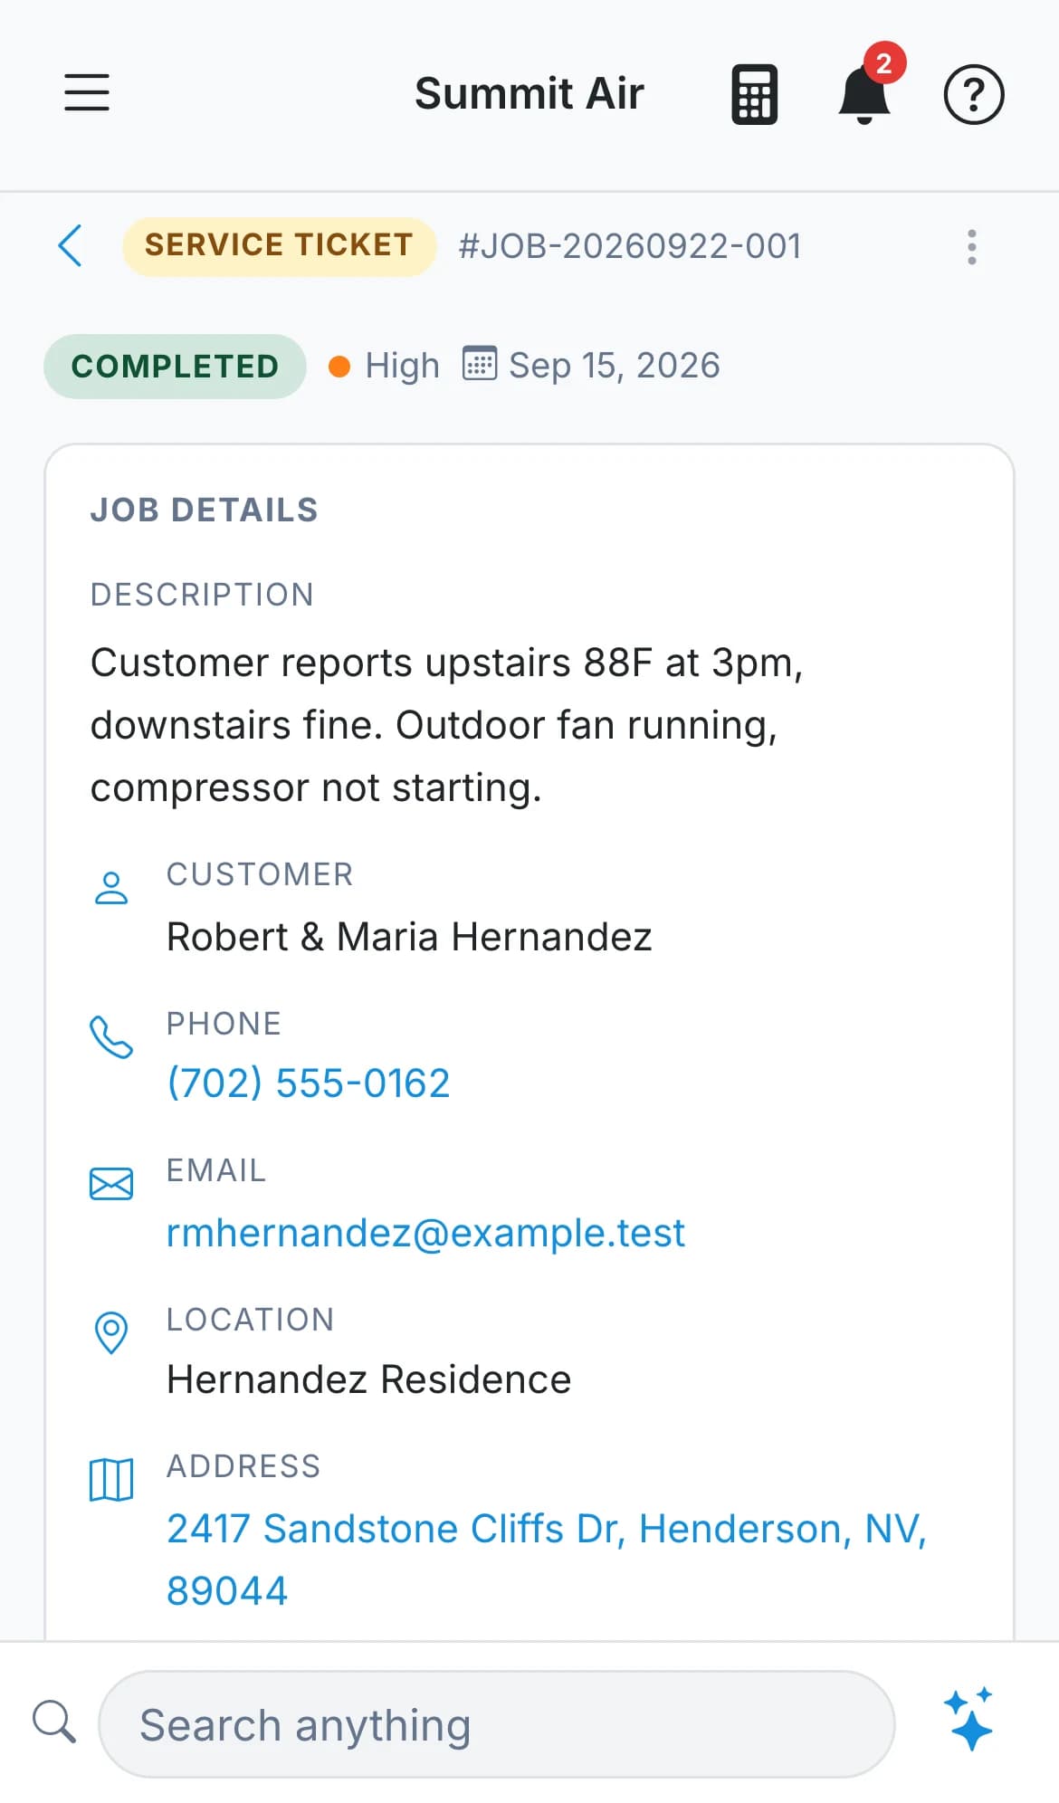The image size is (1059, 1803).
Task: Focus the Search anything field
Action: tap(497, 1724)
